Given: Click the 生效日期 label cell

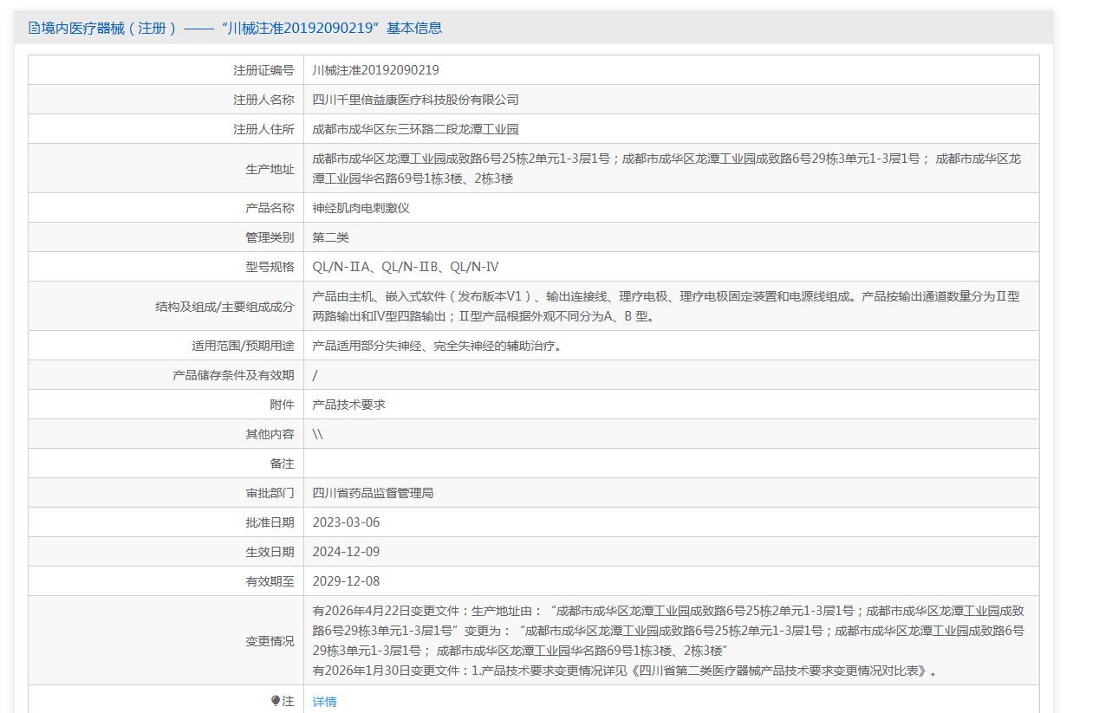Looking at the screenshot, I should [166, 552].
